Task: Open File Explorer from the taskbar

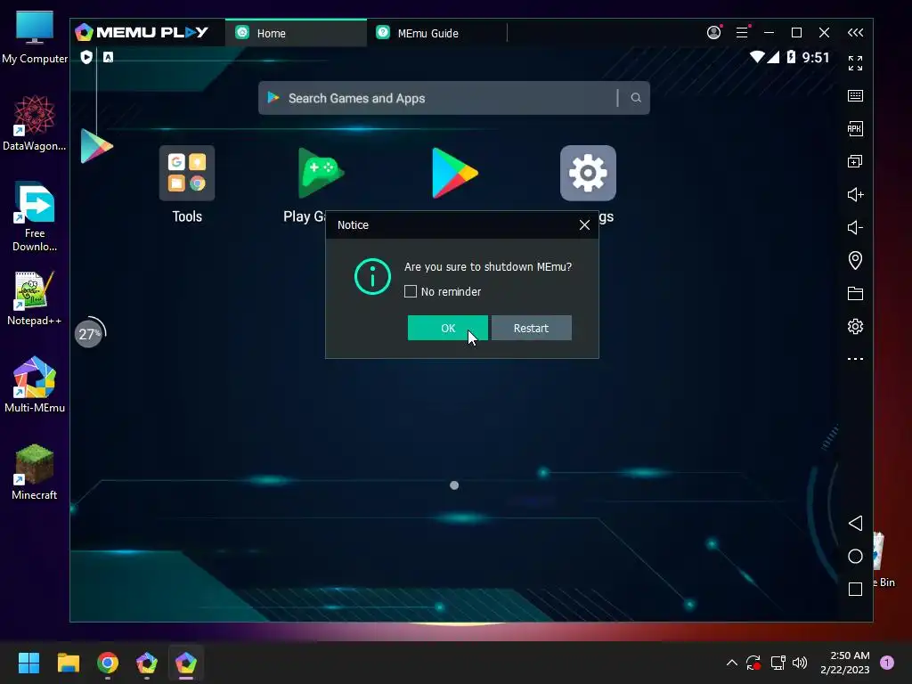Action: point(68,663)
